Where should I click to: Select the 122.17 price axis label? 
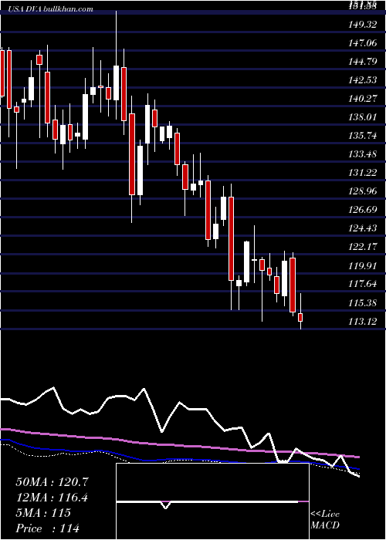(363, 247)
